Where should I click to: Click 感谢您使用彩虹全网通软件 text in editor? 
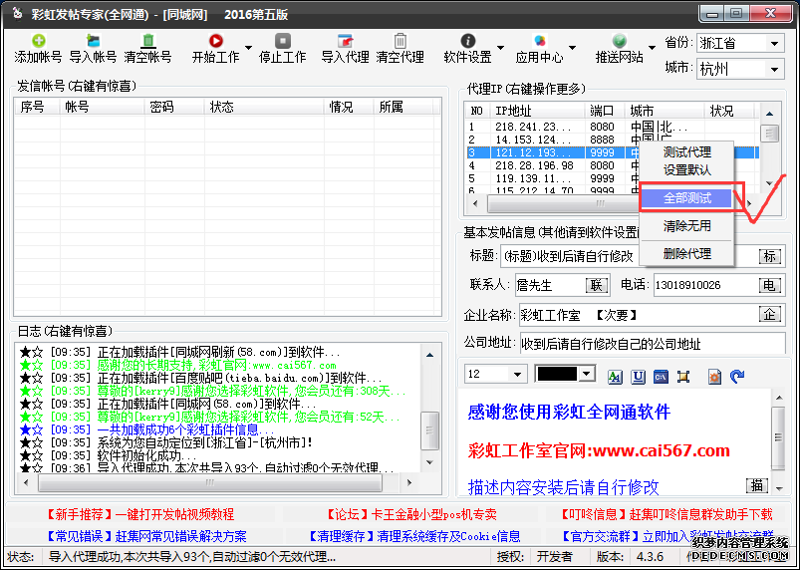[x=569, y=412]
